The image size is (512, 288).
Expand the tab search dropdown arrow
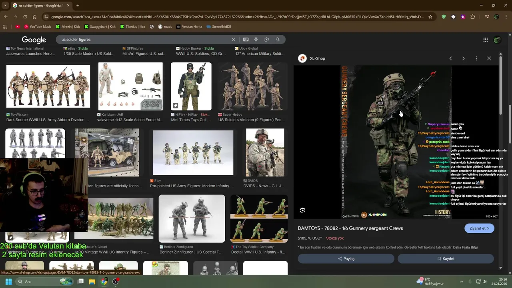(x=5, y=5)
